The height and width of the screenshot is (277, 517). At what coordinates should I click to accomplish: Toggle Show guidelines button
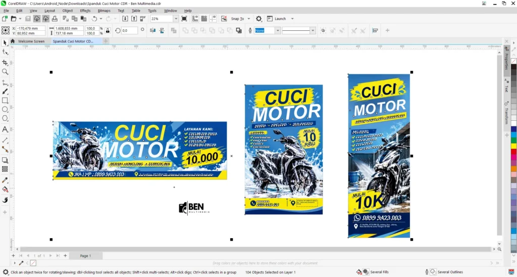point(213,19)
